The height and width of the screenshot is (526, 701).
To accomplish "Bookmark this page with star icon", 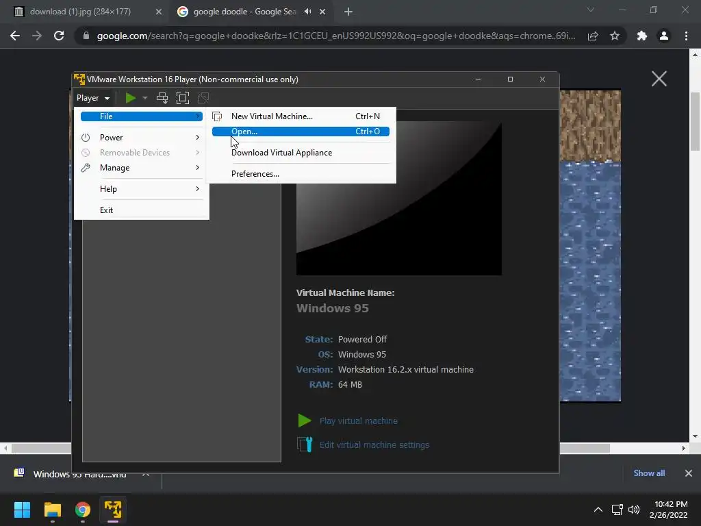I will (x=615, y=36).
